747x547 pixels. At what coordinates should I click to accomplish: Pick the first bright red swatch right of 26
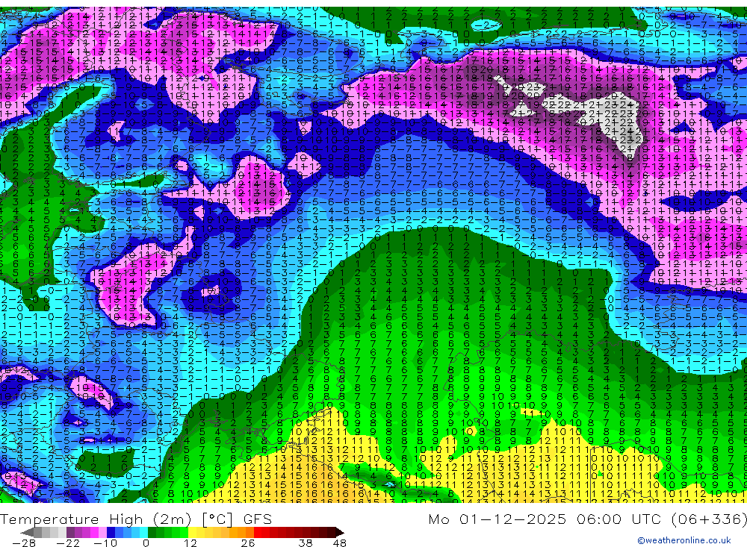[258, 533]
